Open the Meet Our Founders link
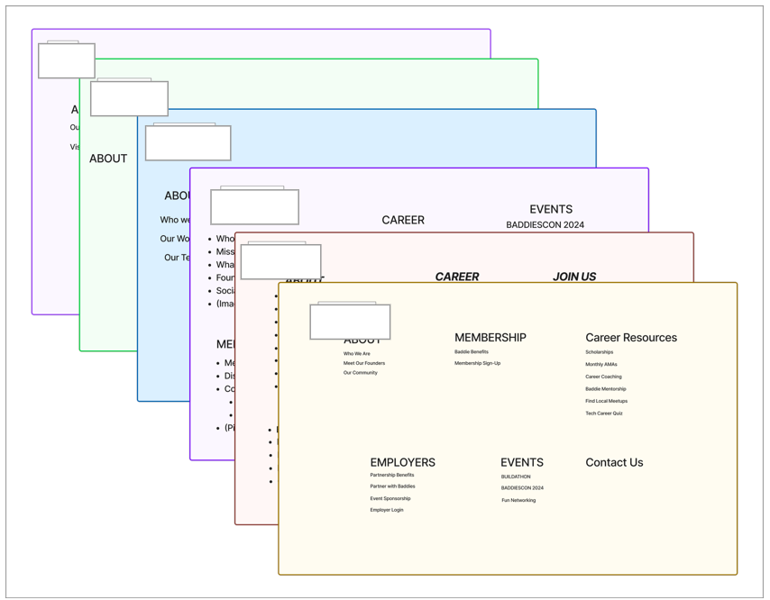This screenshot has height=600, width=770. tap(364, 363)
